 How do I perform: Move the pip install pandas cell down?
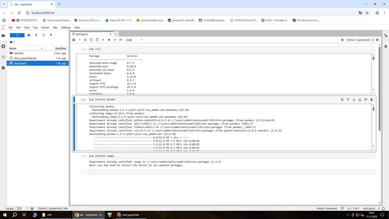[354, 100]
